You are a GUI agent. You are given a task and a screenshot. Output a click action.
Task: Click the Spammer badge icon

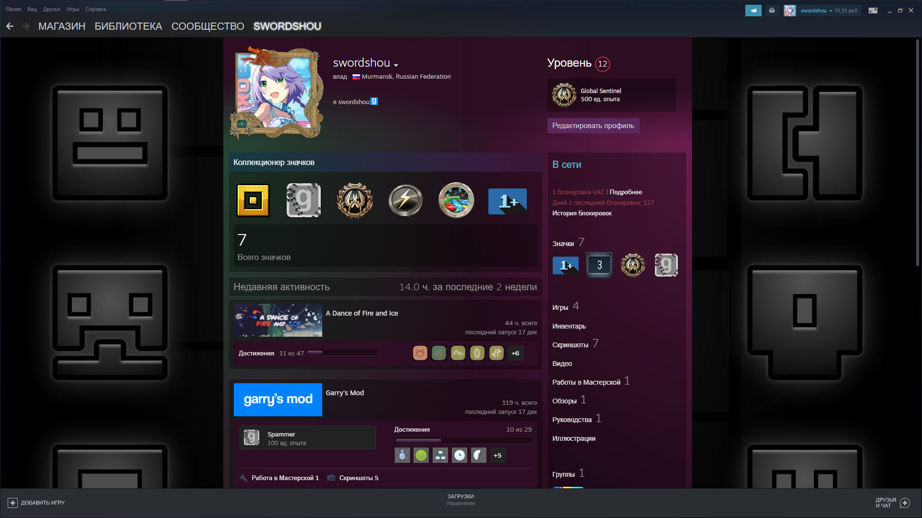(252, 437)
